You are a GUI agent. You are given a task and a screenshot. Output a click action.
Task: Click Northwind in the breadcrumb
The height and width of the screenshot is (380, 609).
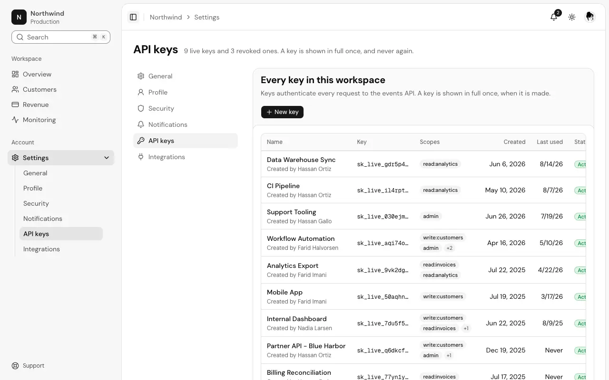[166, 17]
